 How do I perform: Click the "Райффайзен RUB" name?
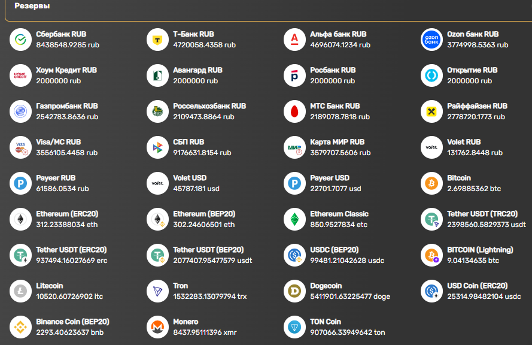coord(478,106)
